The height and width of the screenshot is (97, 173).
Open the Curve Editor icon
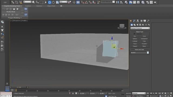(x=134, y=2)
